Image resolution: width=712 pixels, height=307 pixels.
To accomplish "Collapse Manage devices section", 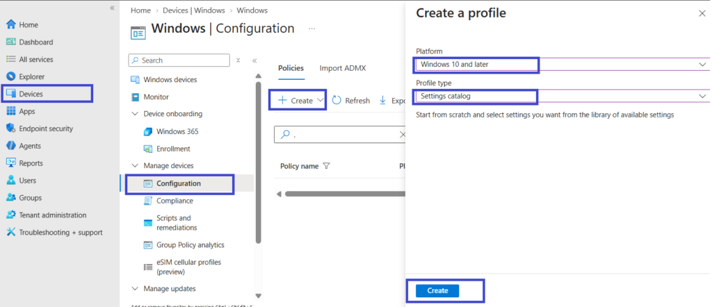I will click(x=135, y=166).
